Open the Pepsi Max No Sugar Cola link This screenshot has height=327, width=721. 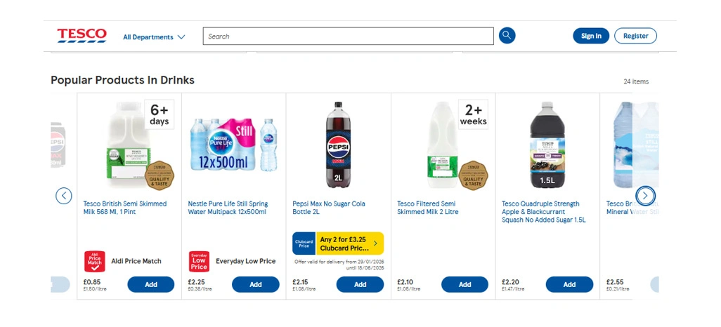point(329,208)
